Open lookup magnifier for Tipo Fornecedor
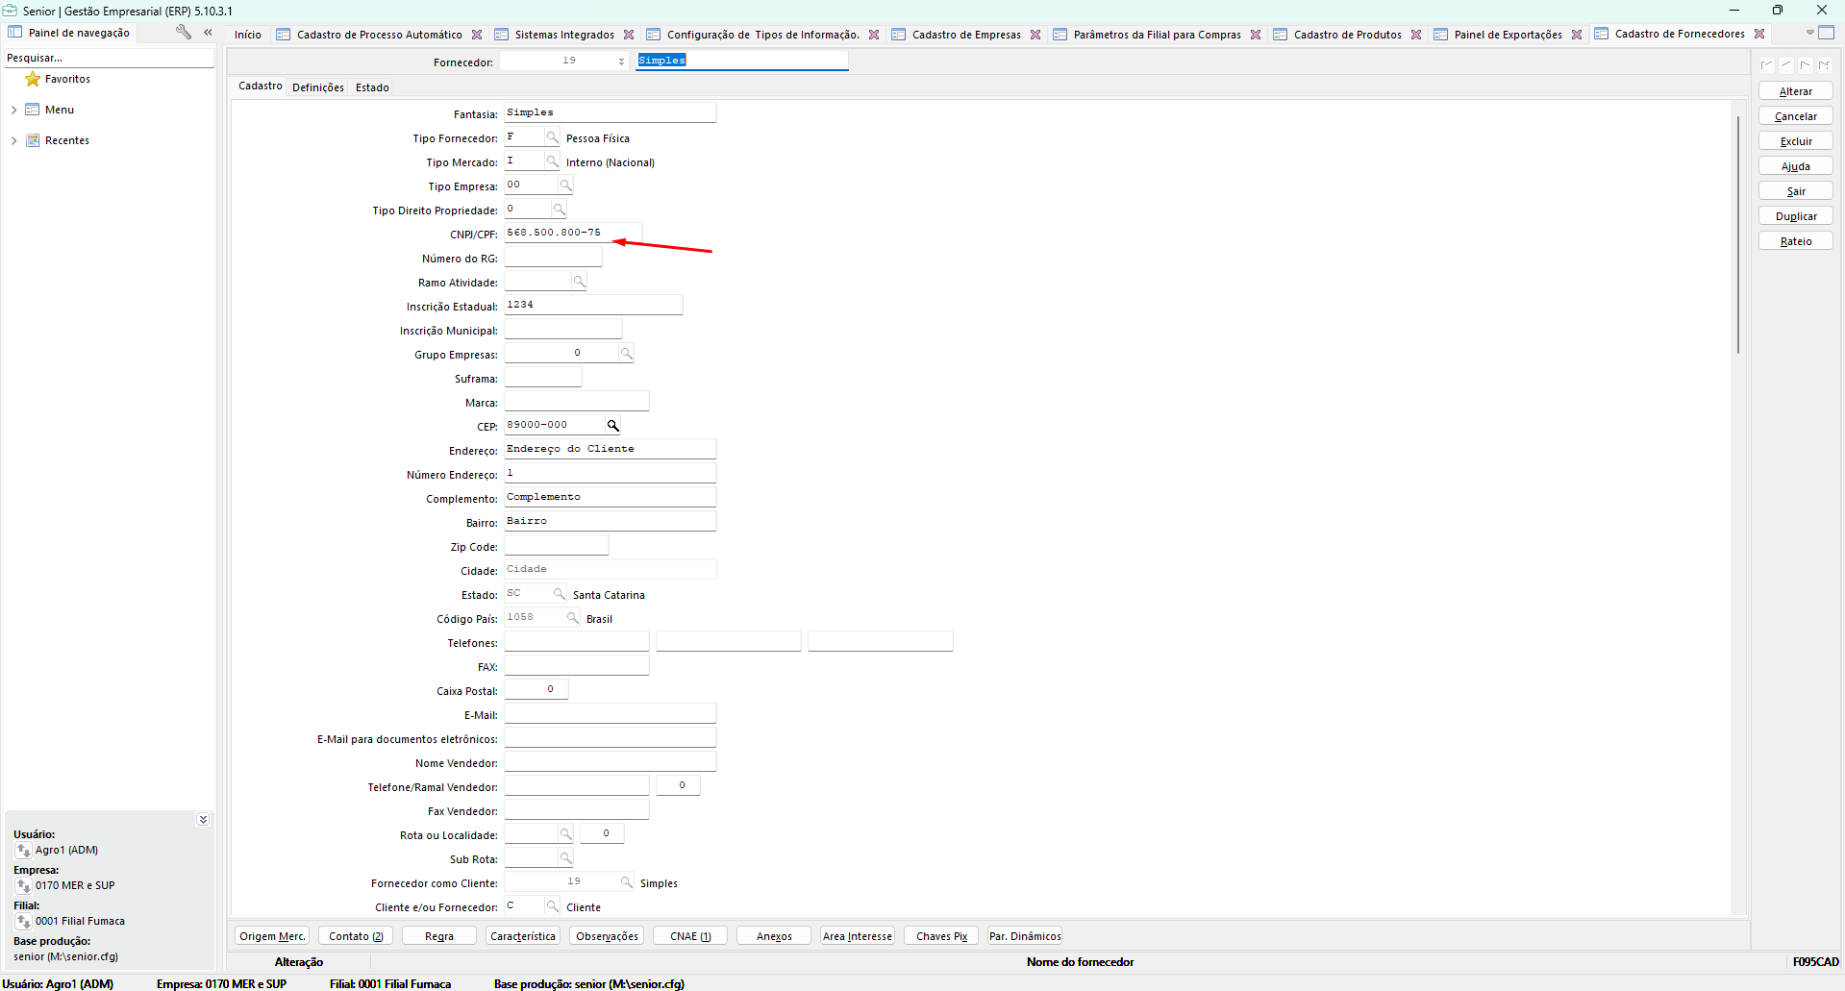Viewport: 1845px width, 991px height. 552,137
